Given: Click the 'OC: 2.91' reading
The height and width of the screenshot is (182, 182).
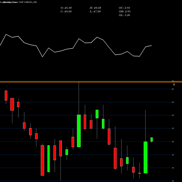Looking at the screenshot, I should tap(124, 8).
